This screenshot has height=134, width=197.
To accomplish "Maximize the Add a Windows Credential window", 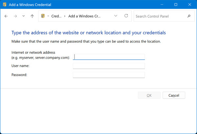I will [176, 5].
